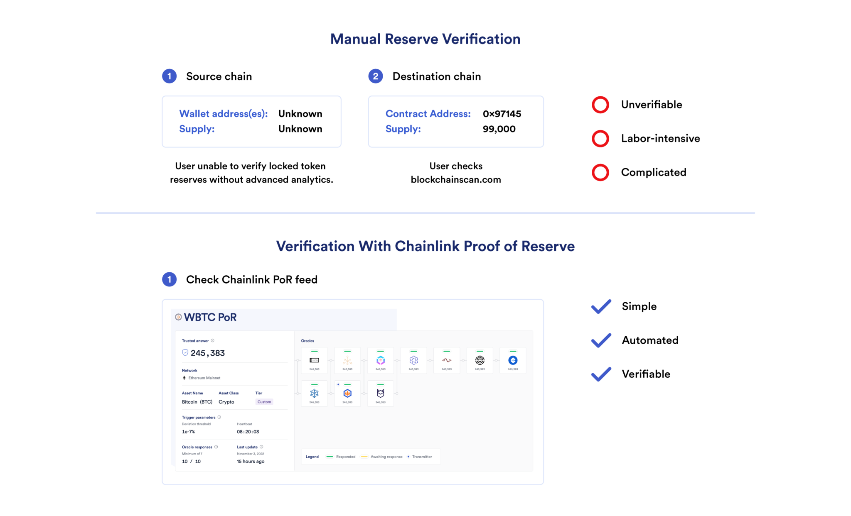Select the Custom tier badge
This screenshot has height=516, width=851.
tap(264, 401)
